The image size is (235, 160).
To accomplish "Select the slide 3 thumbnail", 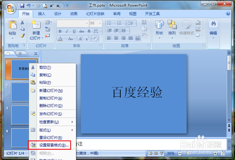I will (20, 115).
